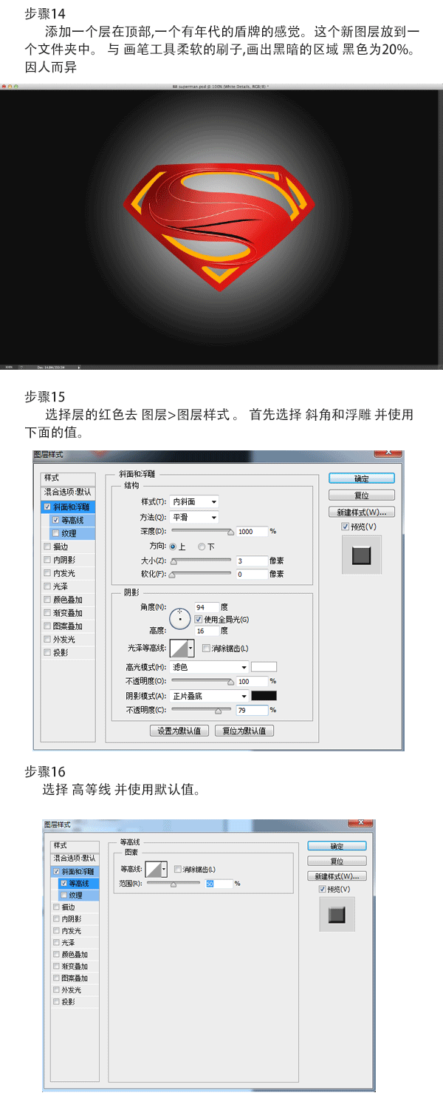
Task: Click 新建样式(W)... in the step 16 dialog
Action: tap(337, 876)
